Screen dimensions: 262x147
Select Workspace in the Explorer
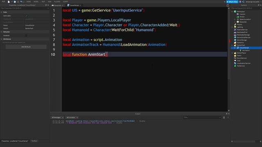pos(241,12)
